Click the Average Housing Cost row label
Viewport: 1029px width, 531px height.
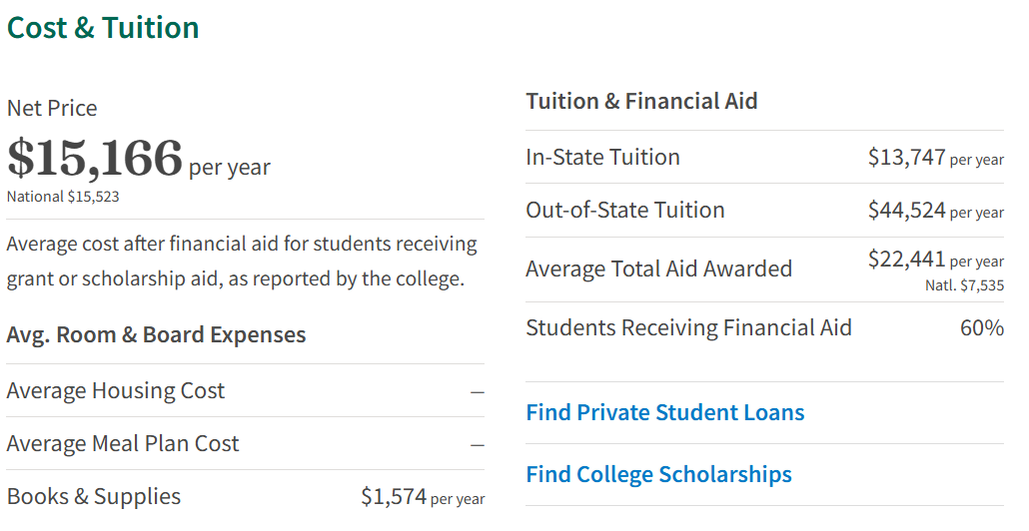(x=116, y=391)
